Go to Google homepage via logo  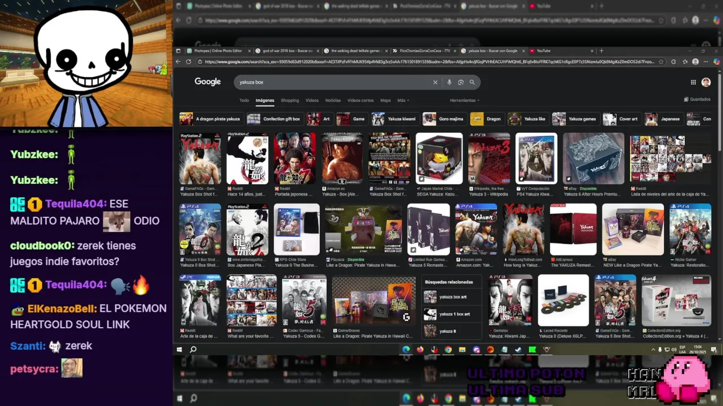208,82
